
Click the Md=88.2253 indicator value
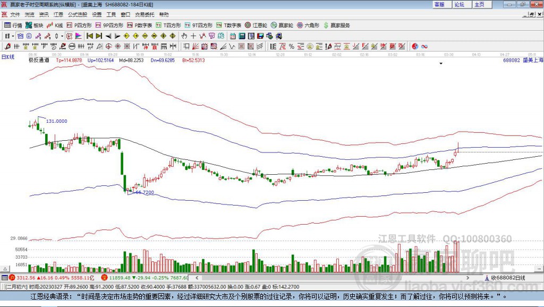(x=131, y=61)
